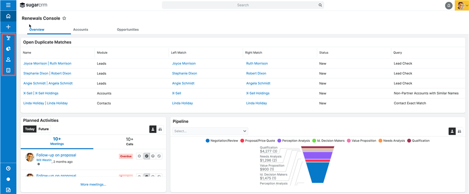Click the More meetings... link
The image size is (469, 194).
pos(93,184)
